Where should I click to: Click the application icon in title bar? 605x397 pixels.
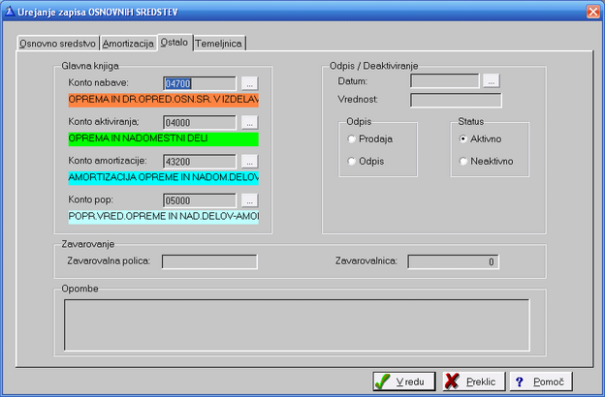tap(10, 12)
